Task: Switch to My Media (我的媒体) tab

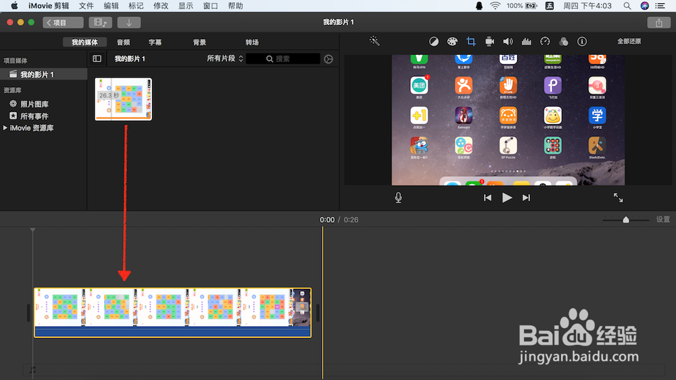Action: pyautogui.click(x=84, y=42)
